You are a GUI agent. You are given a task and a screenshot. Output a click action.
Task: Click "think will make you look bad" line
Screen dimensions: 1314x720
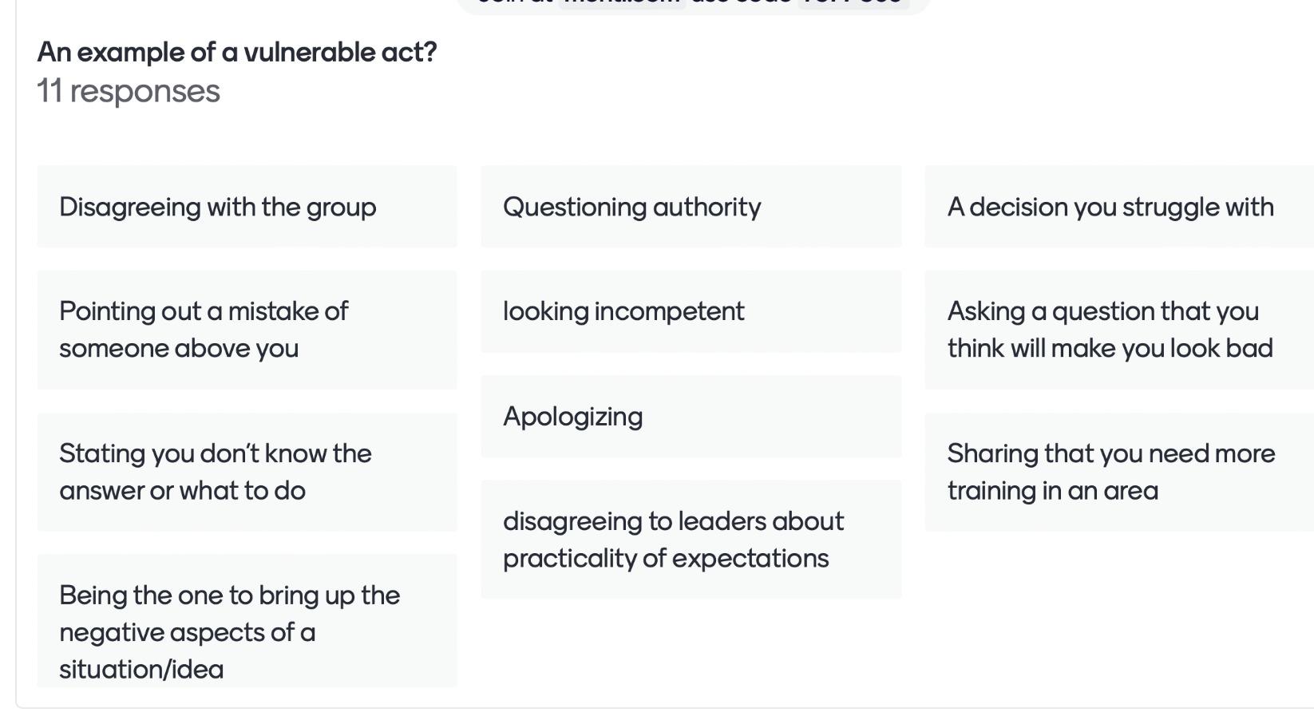[1110, 349]
